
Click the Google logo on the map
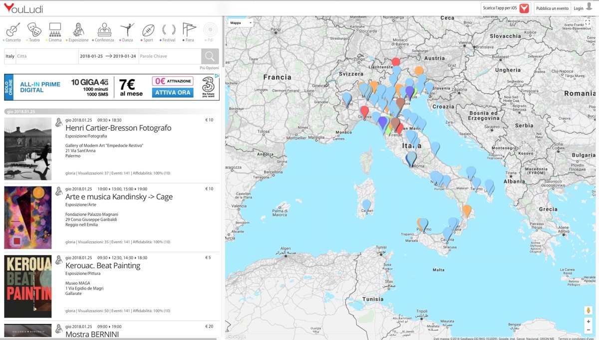point(236,337)
